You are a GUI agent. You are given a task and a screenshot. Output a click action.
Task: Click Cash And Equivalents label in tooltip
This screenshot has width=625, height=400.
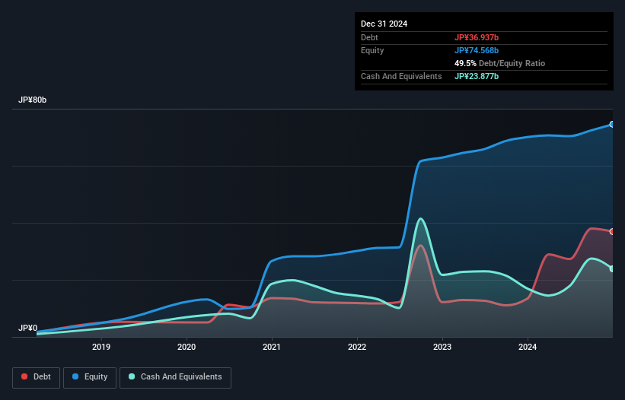pos(401,76)
